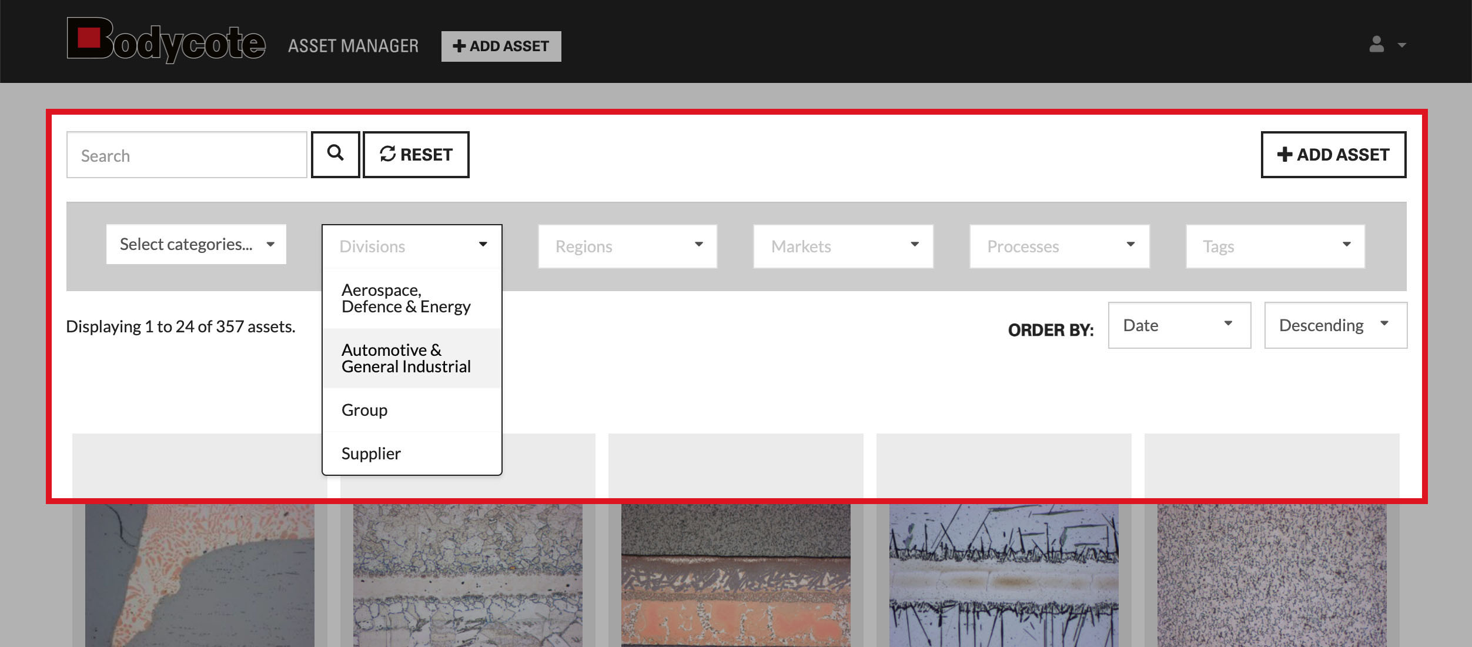Click the white ADD ASSET button
The width and height of the screenshot is (1472, 647).
click(1333, 154)
